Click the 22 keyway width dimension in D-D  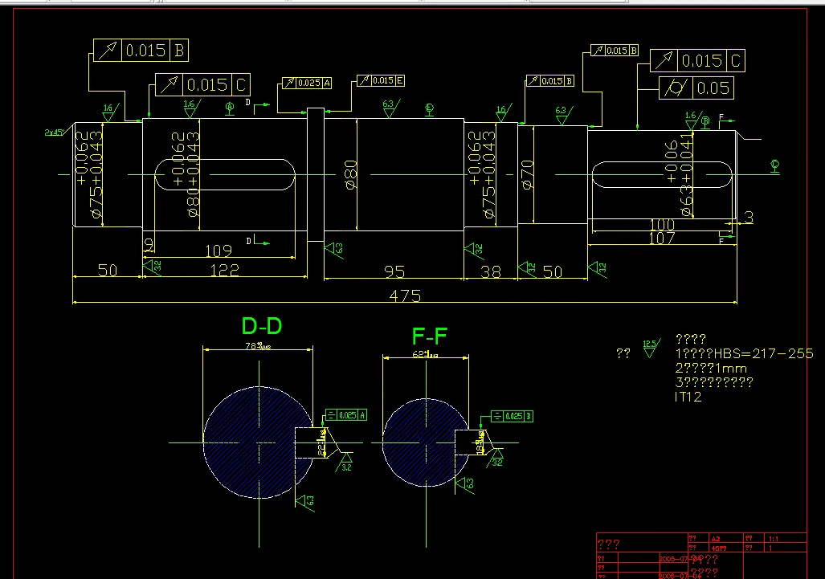coord(321,443)
